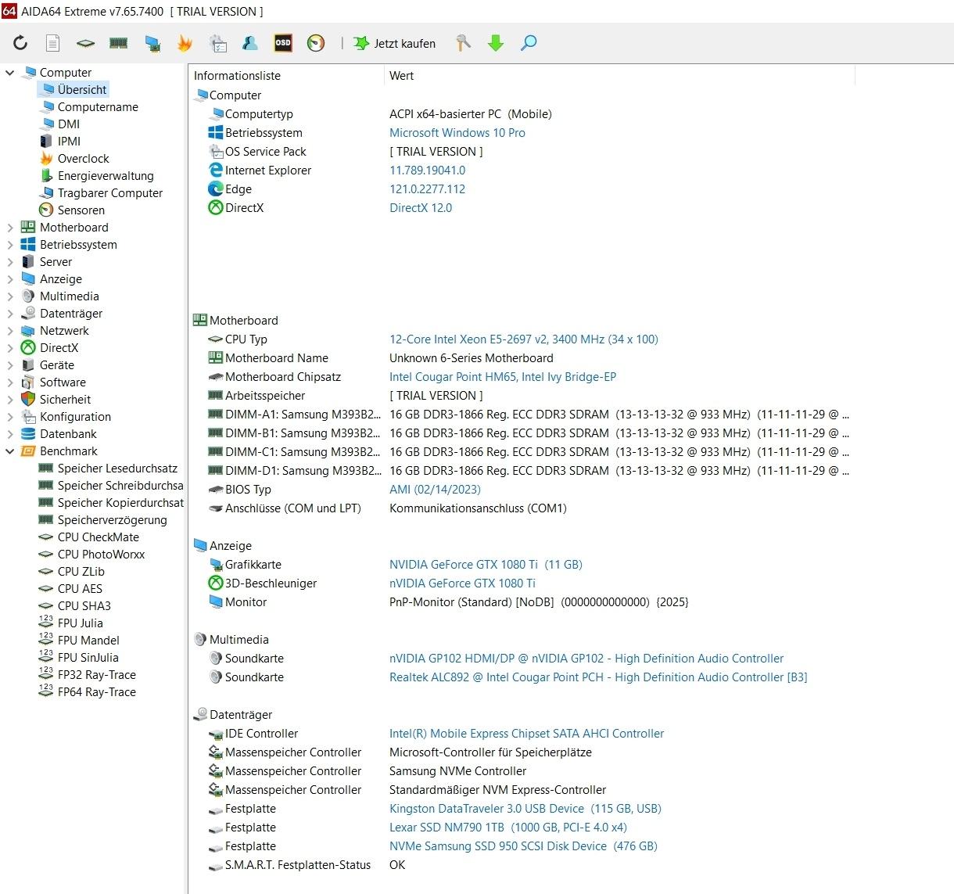The height and width of the screenshot is (894, 954).
Task: Open the Sensoren page
Action: [x=81, y=210]
